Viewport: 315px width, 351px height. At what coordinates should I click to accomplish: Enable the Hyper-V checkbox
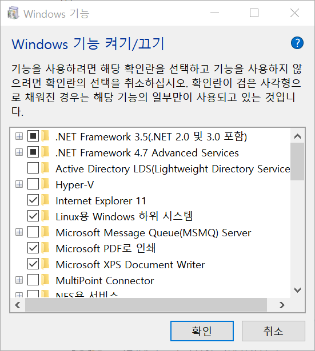point(33,184)
